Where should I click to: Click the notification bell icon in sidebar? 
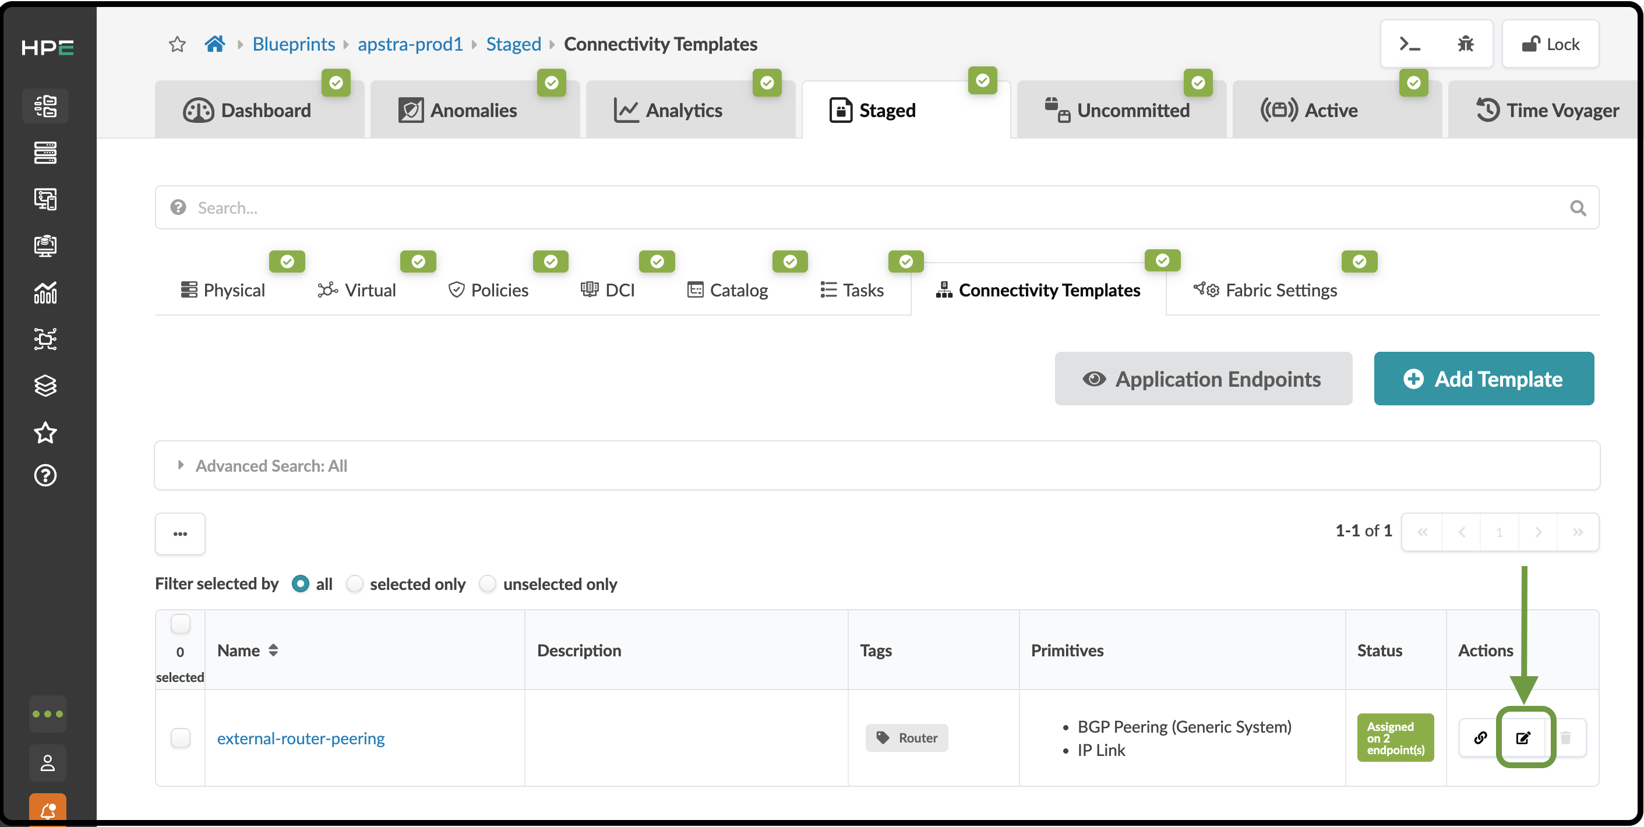tap(48, 811)
